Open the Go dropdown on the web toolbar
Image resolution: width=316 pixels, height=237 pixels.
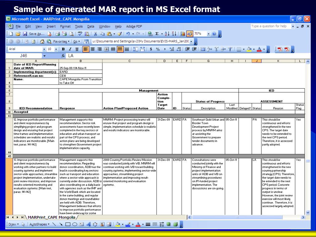(x=77, y=42)
